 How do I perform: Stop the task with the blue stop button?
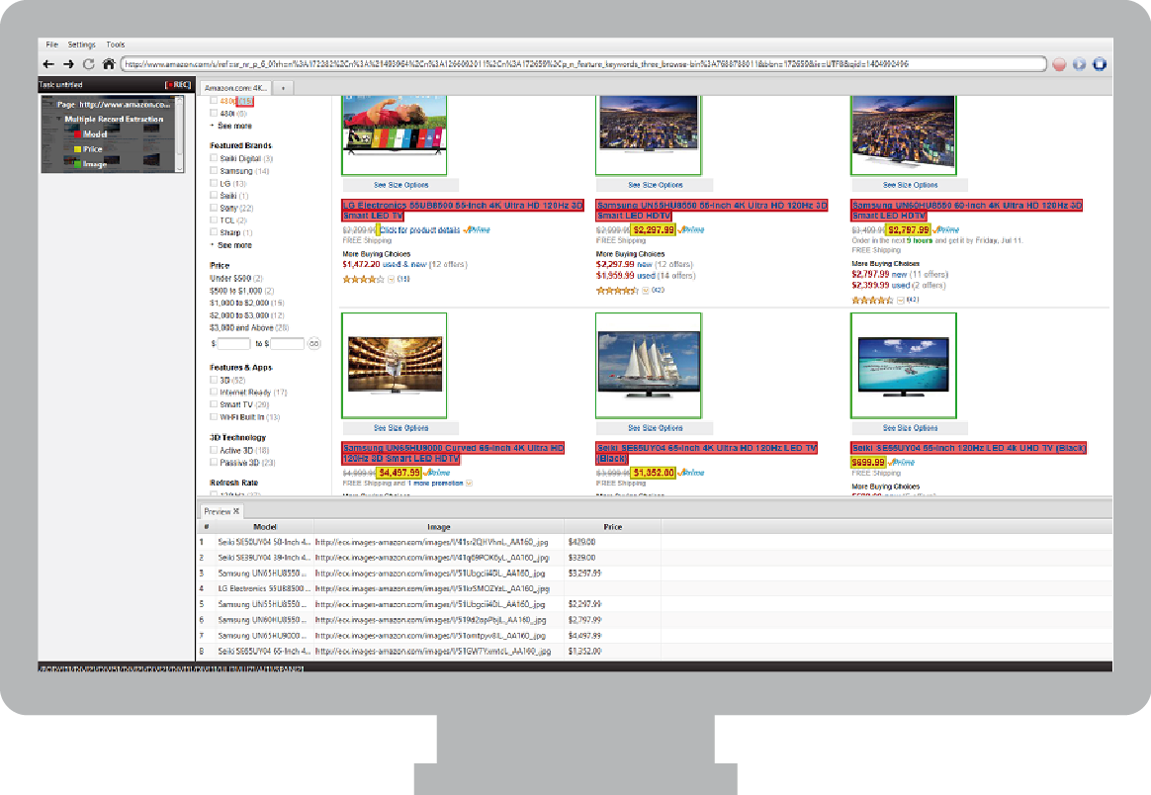1100,64
